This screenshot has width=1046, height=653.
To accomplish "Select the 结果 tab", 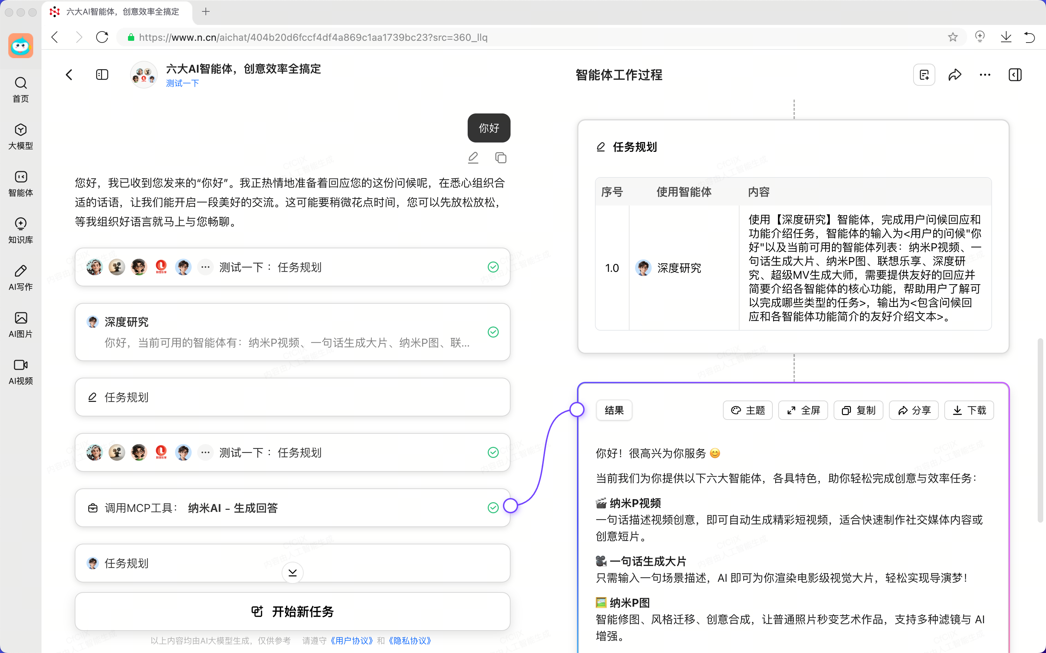I will 614,410.
